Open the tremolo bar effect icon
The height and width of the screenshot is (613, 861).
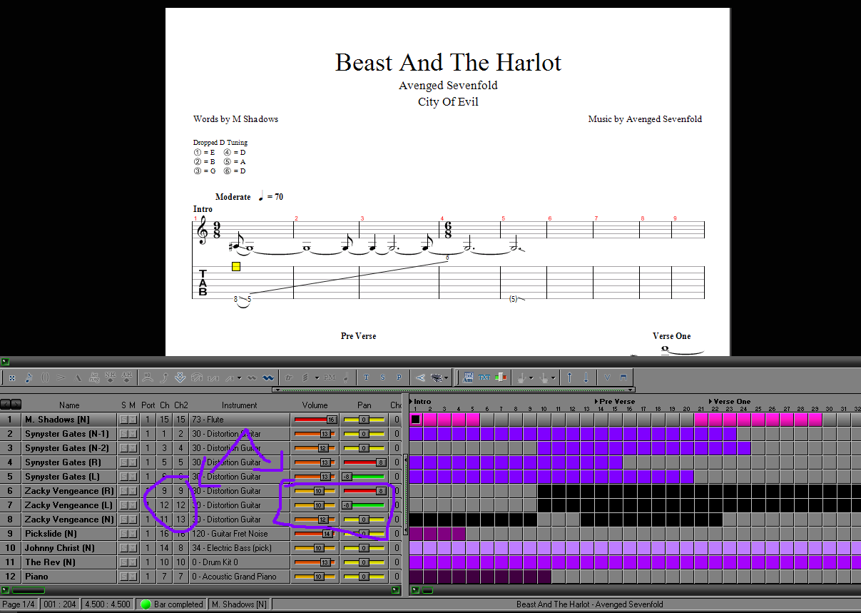coord(180,378)
